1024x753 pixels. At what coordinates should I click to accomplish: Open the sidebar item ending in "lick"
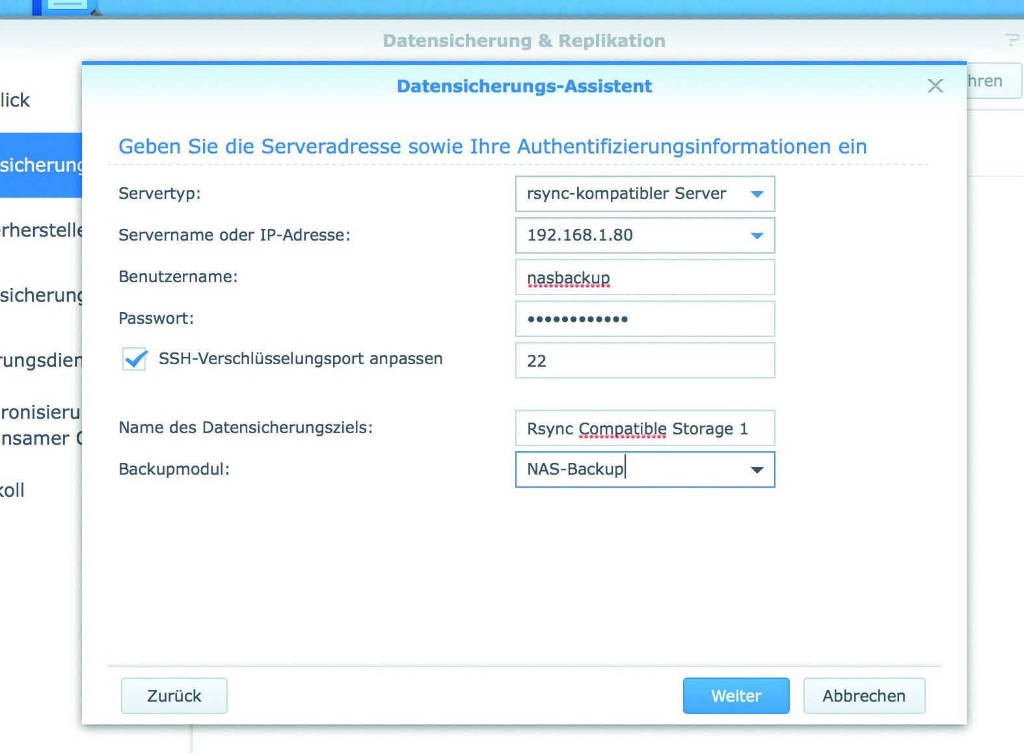coord(15,100)
